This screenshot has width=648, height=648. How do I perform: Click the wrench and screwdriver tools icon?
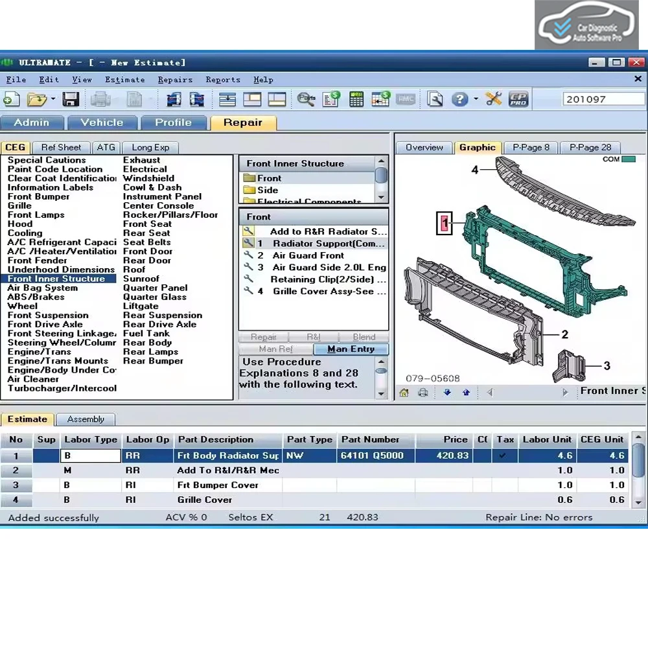(493, 99)
